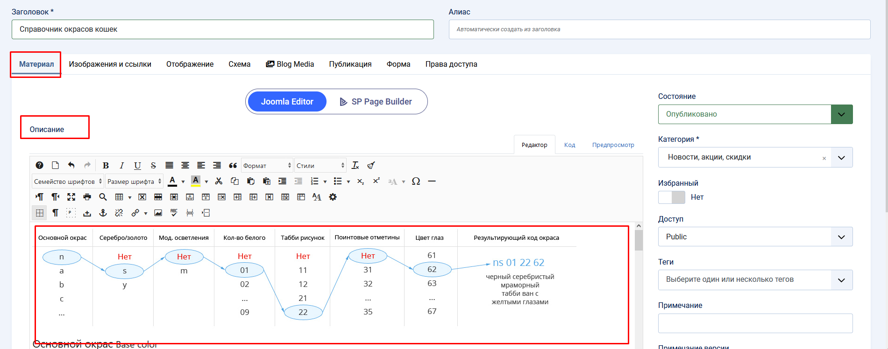Open the Формат dropdown
This screenshot has width=888, height=349.
tap(267, 166)
